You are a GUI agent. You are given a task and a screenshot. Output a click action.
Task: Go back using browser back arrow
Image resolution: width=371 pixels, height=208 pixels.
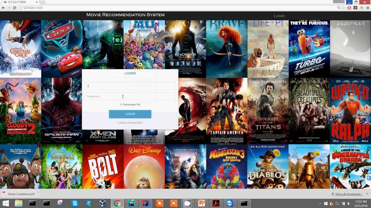pyautogui.click(x=3, y=8)
